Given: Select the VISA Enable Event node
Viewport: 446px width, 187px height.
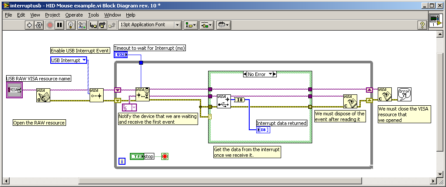Looking at the screenshot, I should tap(96, 95).
